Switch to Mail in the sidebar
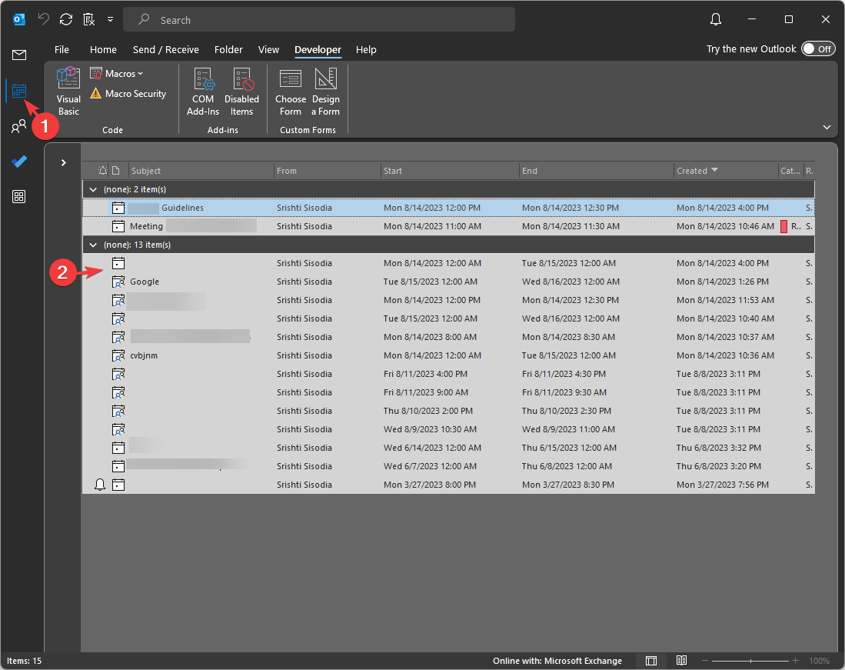This screenshot has height=670, width=845. pyautogui.click(x=19, y=55)
